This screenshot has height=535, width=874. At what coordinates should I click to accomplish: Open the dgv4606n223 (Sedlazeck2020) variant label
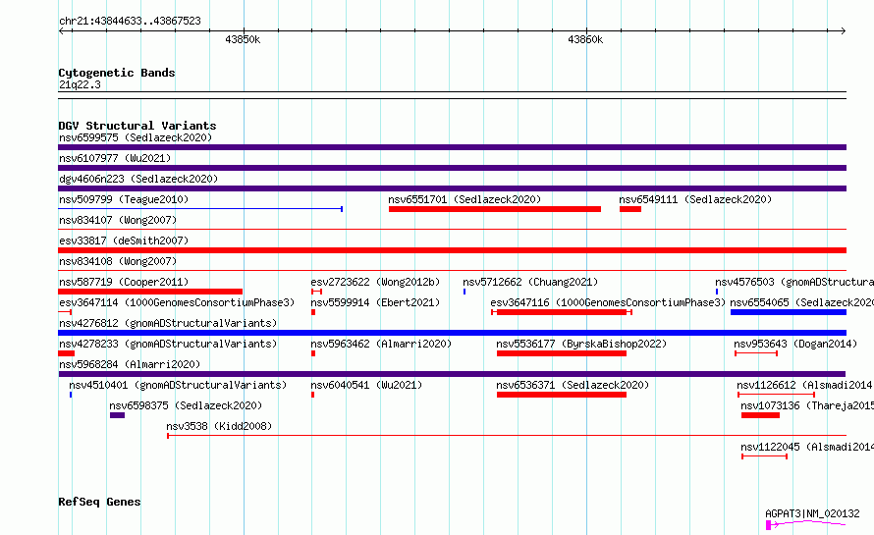coord(138,179)
